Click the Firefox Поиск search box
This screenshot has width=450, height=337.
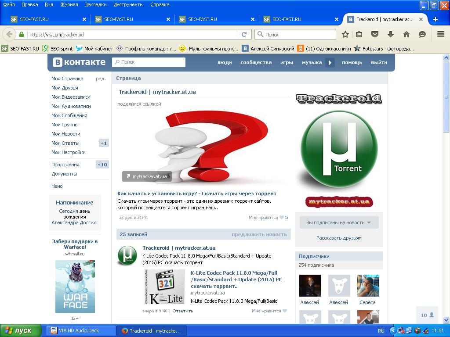[x=295, y=34]
